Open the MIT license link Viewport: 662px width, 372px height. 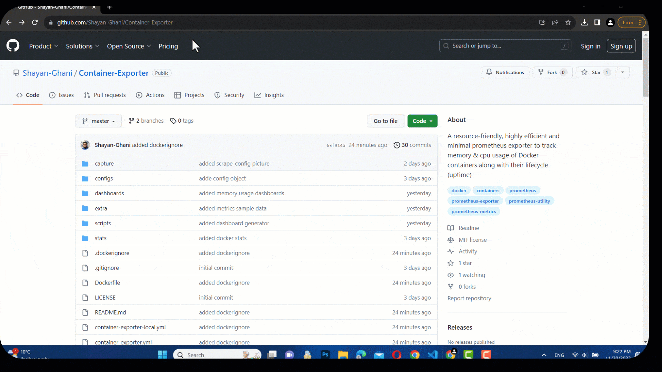coord(472,240)
